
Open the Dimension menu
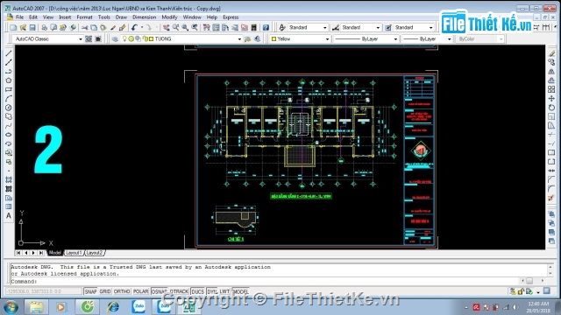(144, 17)
